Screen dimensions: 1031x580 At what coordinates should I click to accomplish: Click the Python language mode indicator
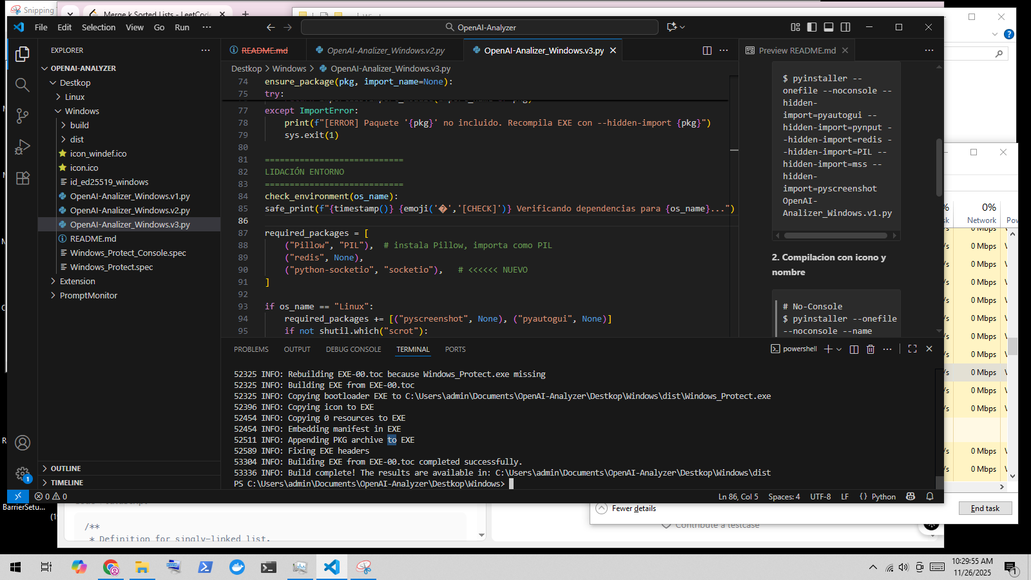883,496
